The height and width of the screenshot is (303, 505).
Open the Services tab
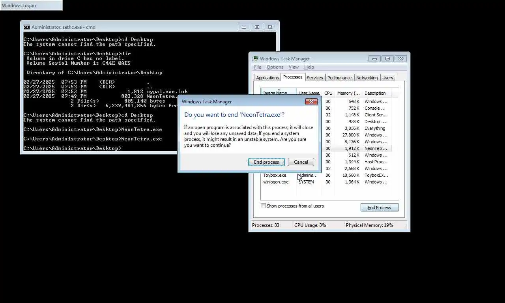click(315, 78)
